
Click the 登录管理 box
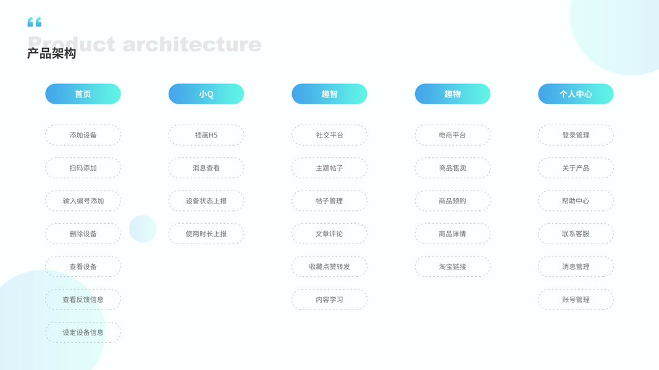point(576,135)
